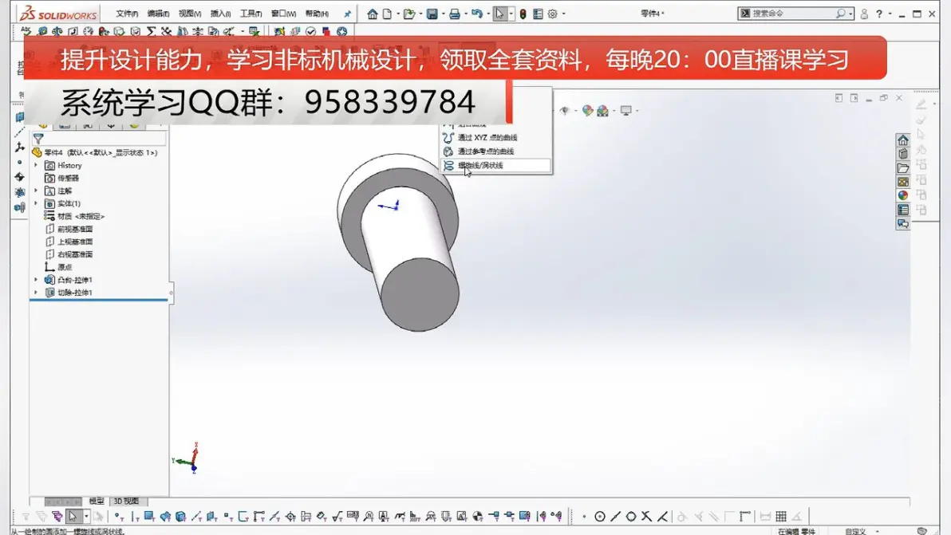Expand the 切除-拉伸1 feature node
Viewport: 951px width, 535px height.
pyautogui.click(x=36, y=293)
